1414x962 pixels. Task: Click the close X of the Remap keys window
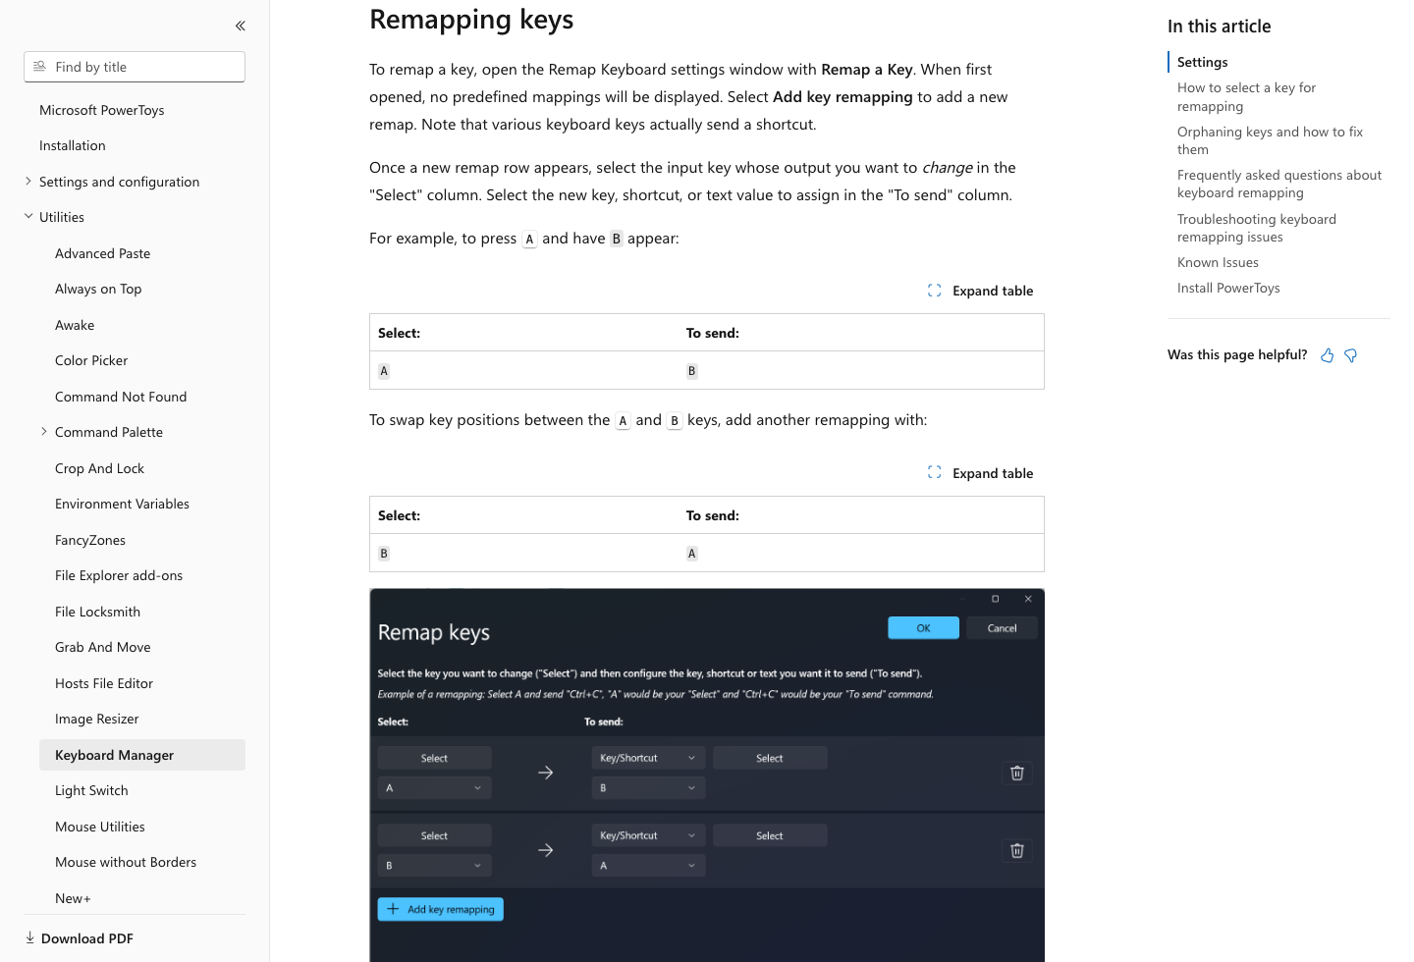1028,599
